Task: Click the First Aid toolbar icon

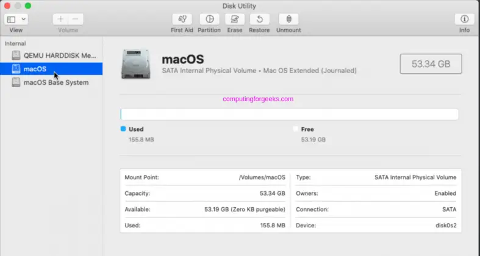Action: click(183, 20)
